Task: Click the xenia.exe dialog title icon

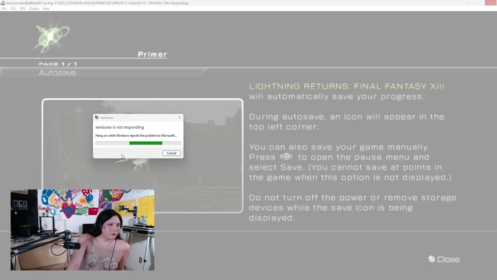Action: [x=97, y=117]
